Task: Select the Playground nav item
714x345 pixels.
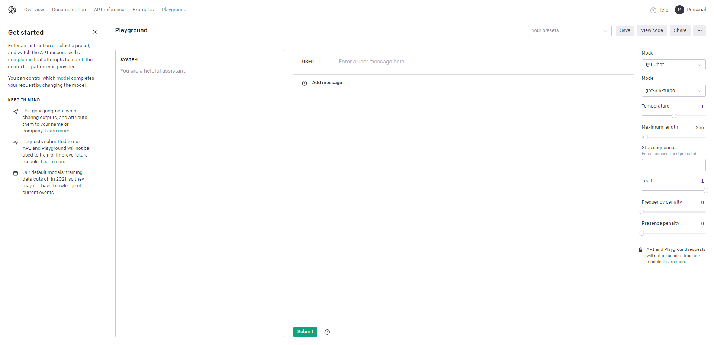Action: 174,10
